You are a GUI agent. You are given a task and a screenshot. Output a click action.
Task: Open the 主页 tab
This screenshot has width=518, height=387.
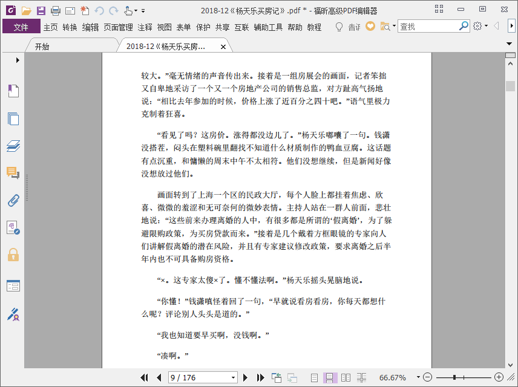click(51, 27)
